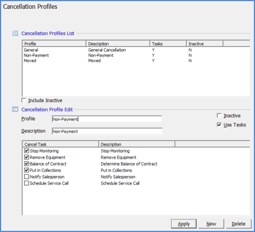Click the Tasks value Y for General
This screenshot has width=255, height=232.
(x=153, y=50)
